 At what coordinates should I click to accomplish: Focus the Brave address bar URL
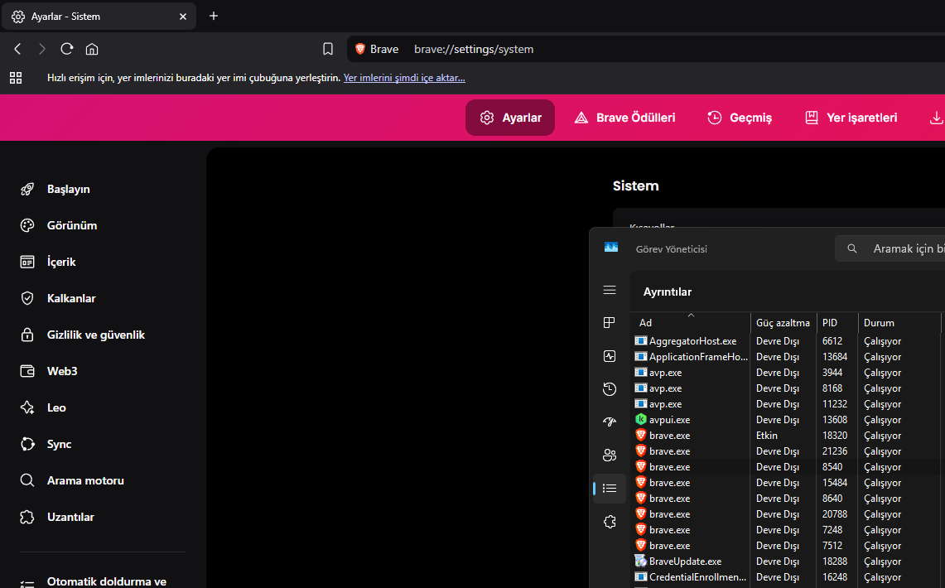coord(474,49)
